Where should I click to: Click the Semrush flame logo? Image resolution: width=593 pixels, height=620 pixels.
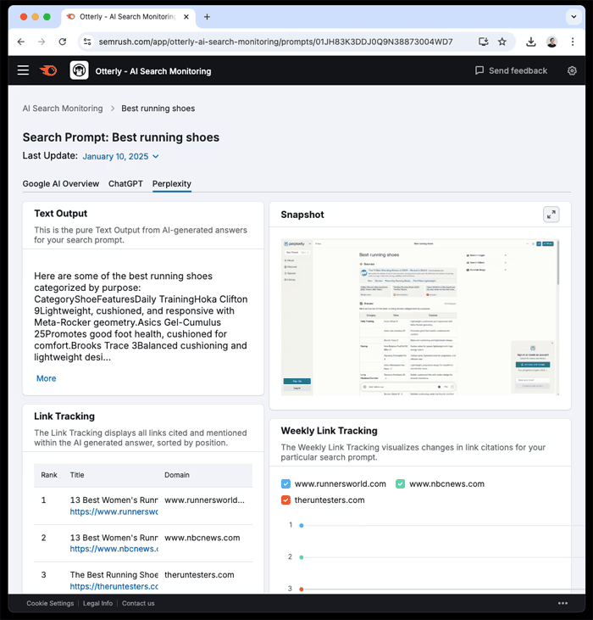[48, 70]
